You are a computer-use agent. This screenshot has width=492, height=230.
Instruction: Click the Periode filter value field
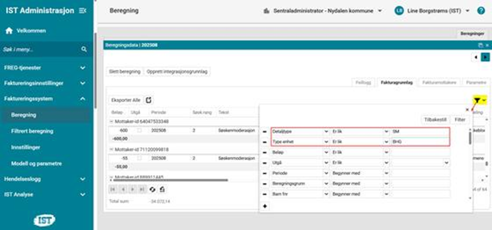tap(419, 173)
